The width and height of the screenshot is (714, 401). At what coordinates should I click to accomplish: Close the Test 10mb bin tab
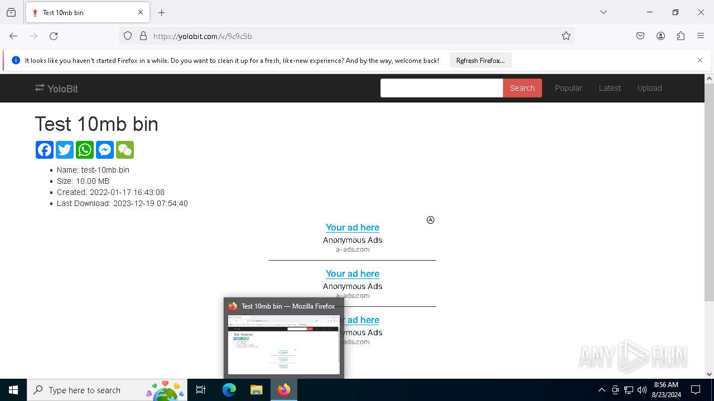[x=141, y=12]
